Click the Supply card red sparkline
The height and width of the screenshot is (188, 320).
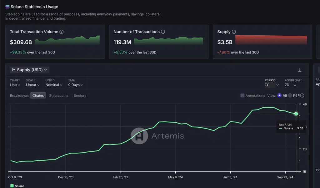271,40
